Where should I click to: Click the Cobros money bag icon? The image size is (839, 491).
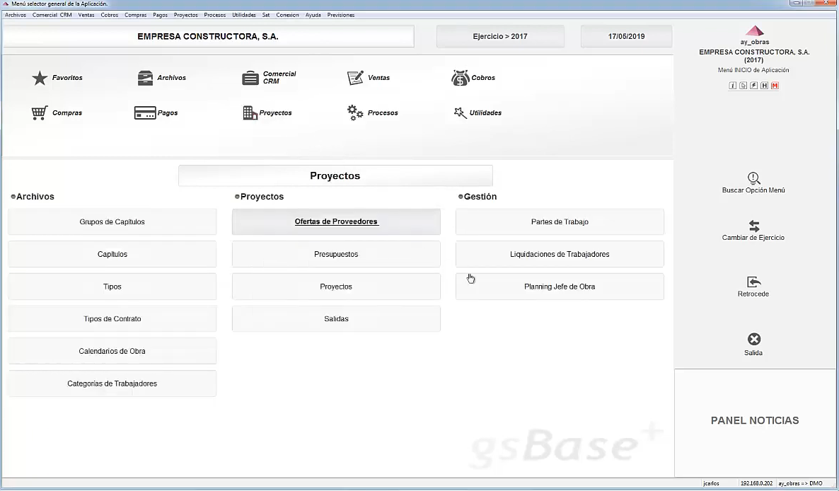coord(461,77)
